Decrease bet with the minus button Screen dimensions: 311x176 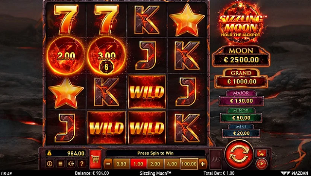(108, 164)
